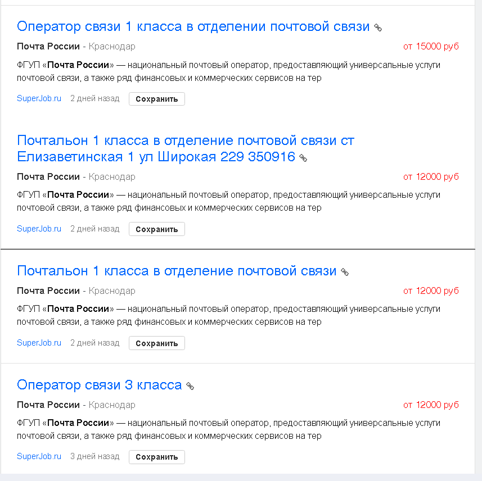Click link icon next to Почтальон 1 класса в отделение почтовой связи

pos(345,272)
